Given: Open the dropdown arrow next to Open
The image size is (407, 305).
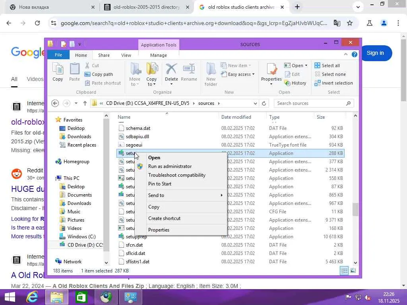Looking at the screenshot, I should pyautogui.click(x=306, y=66).
